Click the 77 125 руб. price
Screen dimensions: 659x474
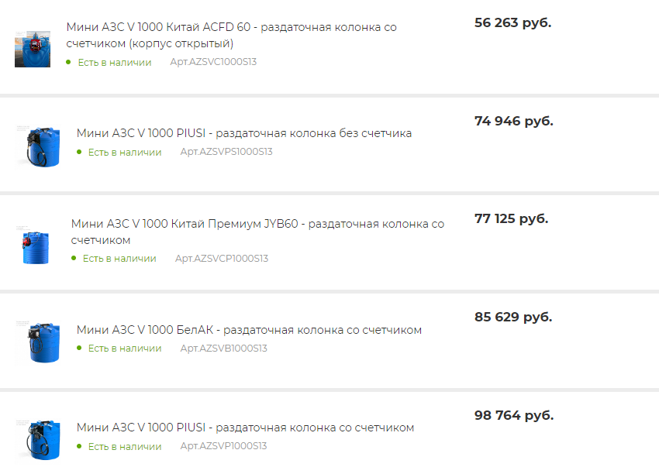(x=511, y=218)
